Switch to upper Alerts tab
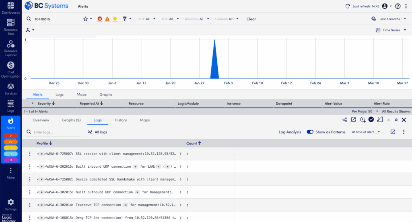Screen dimensions: 412x222 click(x=37, y=95)
